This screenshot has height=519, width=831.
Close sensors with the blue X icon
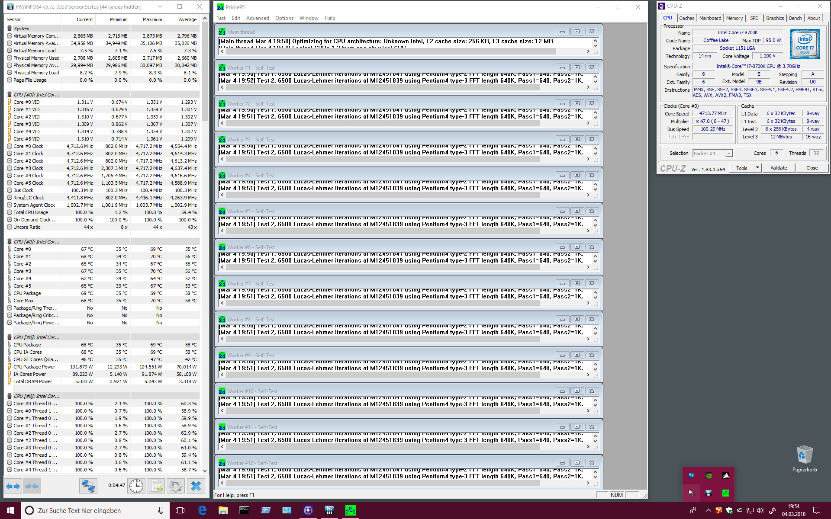[196, 486]
